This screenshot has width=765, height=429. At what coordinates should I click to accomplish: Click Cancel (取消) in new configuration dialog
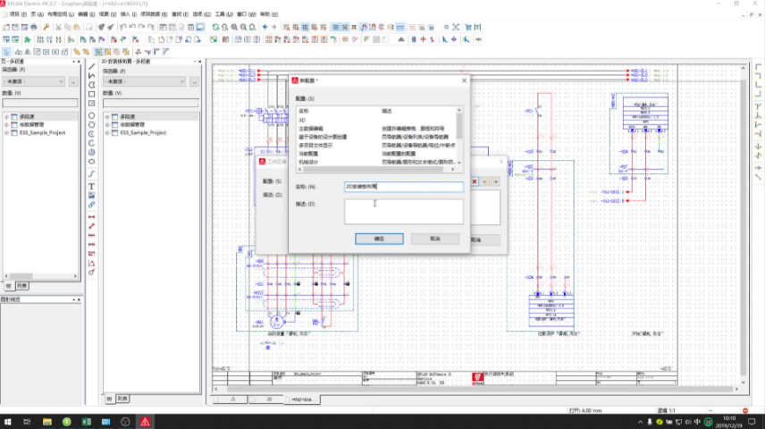[434, 239]
